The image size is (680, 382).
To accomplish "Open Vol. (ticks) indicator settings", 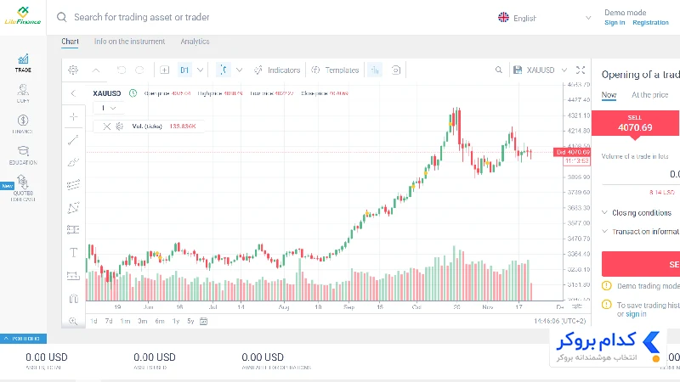I will tap(120, 126).
